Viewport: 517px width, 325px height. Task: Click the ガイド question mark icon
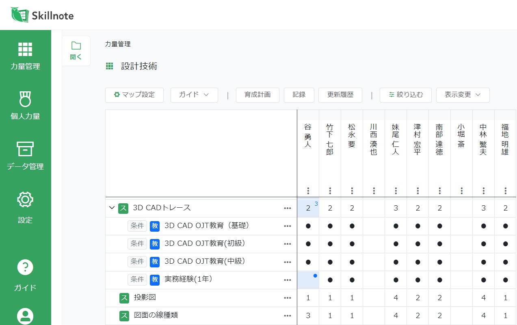tap(25, 267)
